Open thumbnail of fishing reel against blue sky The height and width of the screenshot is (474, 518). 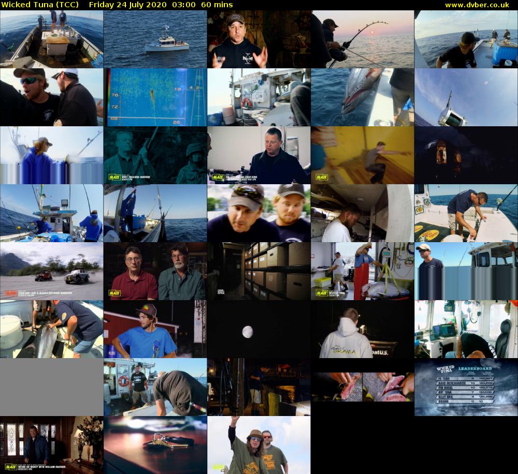pos(466,97)
